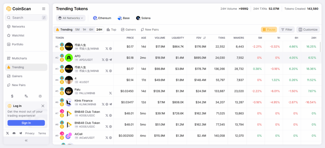Click the language translate icon
325x148 pixels.
pos(26,96)
